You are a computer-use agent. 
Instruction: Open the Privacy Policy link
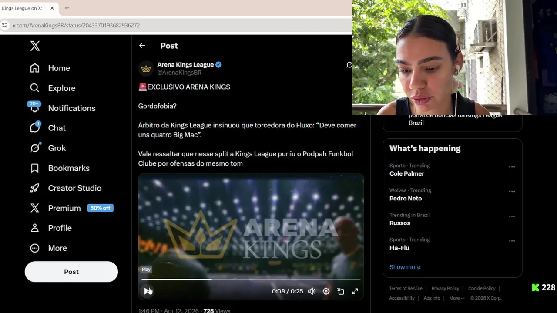(445, 288)
